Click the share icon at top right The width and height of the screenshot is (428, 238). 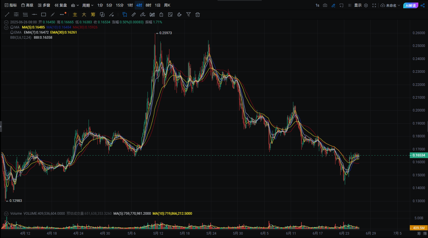pyautogui.click(x=423, y=5)
